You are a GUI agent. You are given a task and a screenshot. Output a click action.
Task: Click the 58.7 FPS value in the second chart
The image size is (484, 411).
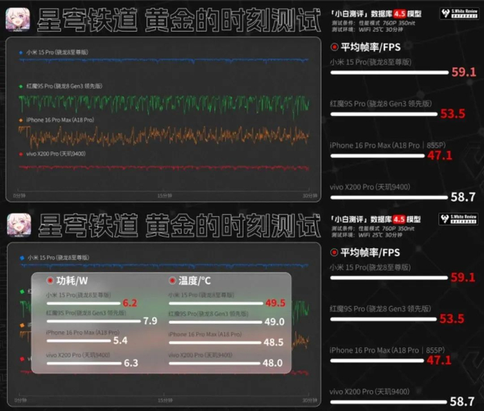(462, 401)
